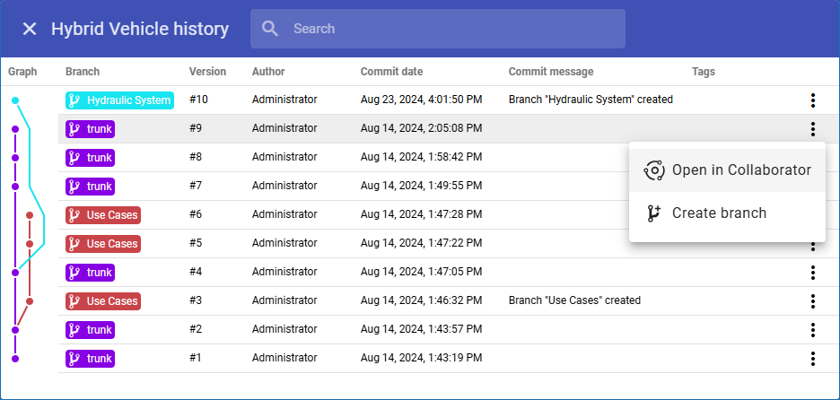This screenshot has height=400, width=840.
Task: Open the kebab menu for version #4
Action: click(812, 273)
